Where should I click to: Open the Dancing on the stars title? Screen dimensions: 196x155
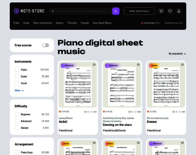[117, 125]
